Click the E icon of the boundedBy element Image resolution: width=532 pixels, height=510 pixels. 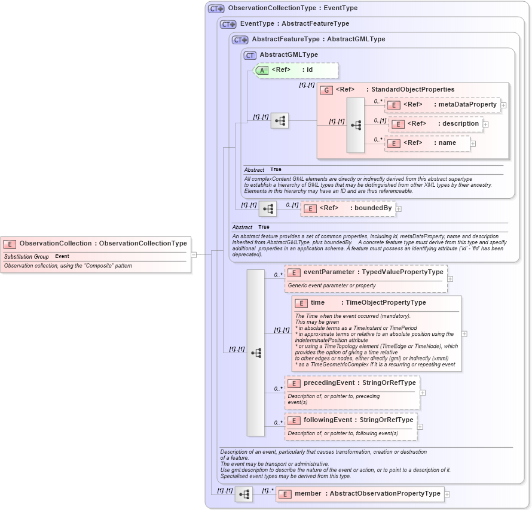point(310,208)
